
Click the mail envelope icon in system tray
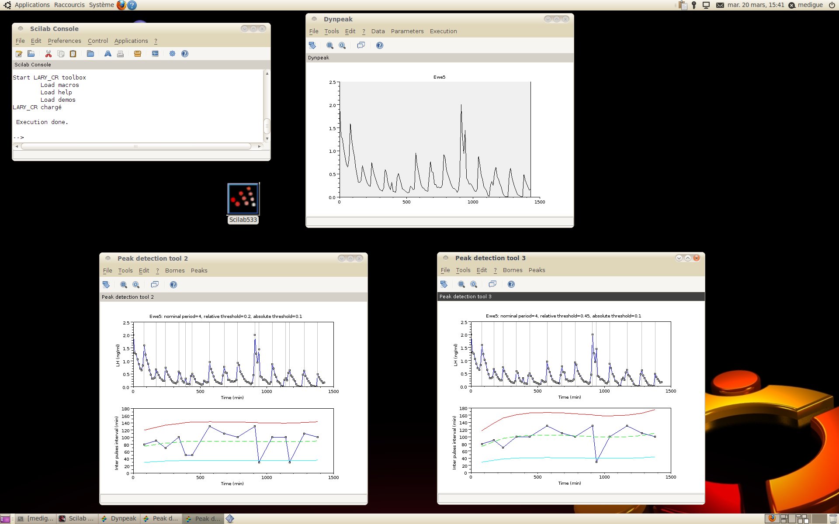[x=720, y=5]
